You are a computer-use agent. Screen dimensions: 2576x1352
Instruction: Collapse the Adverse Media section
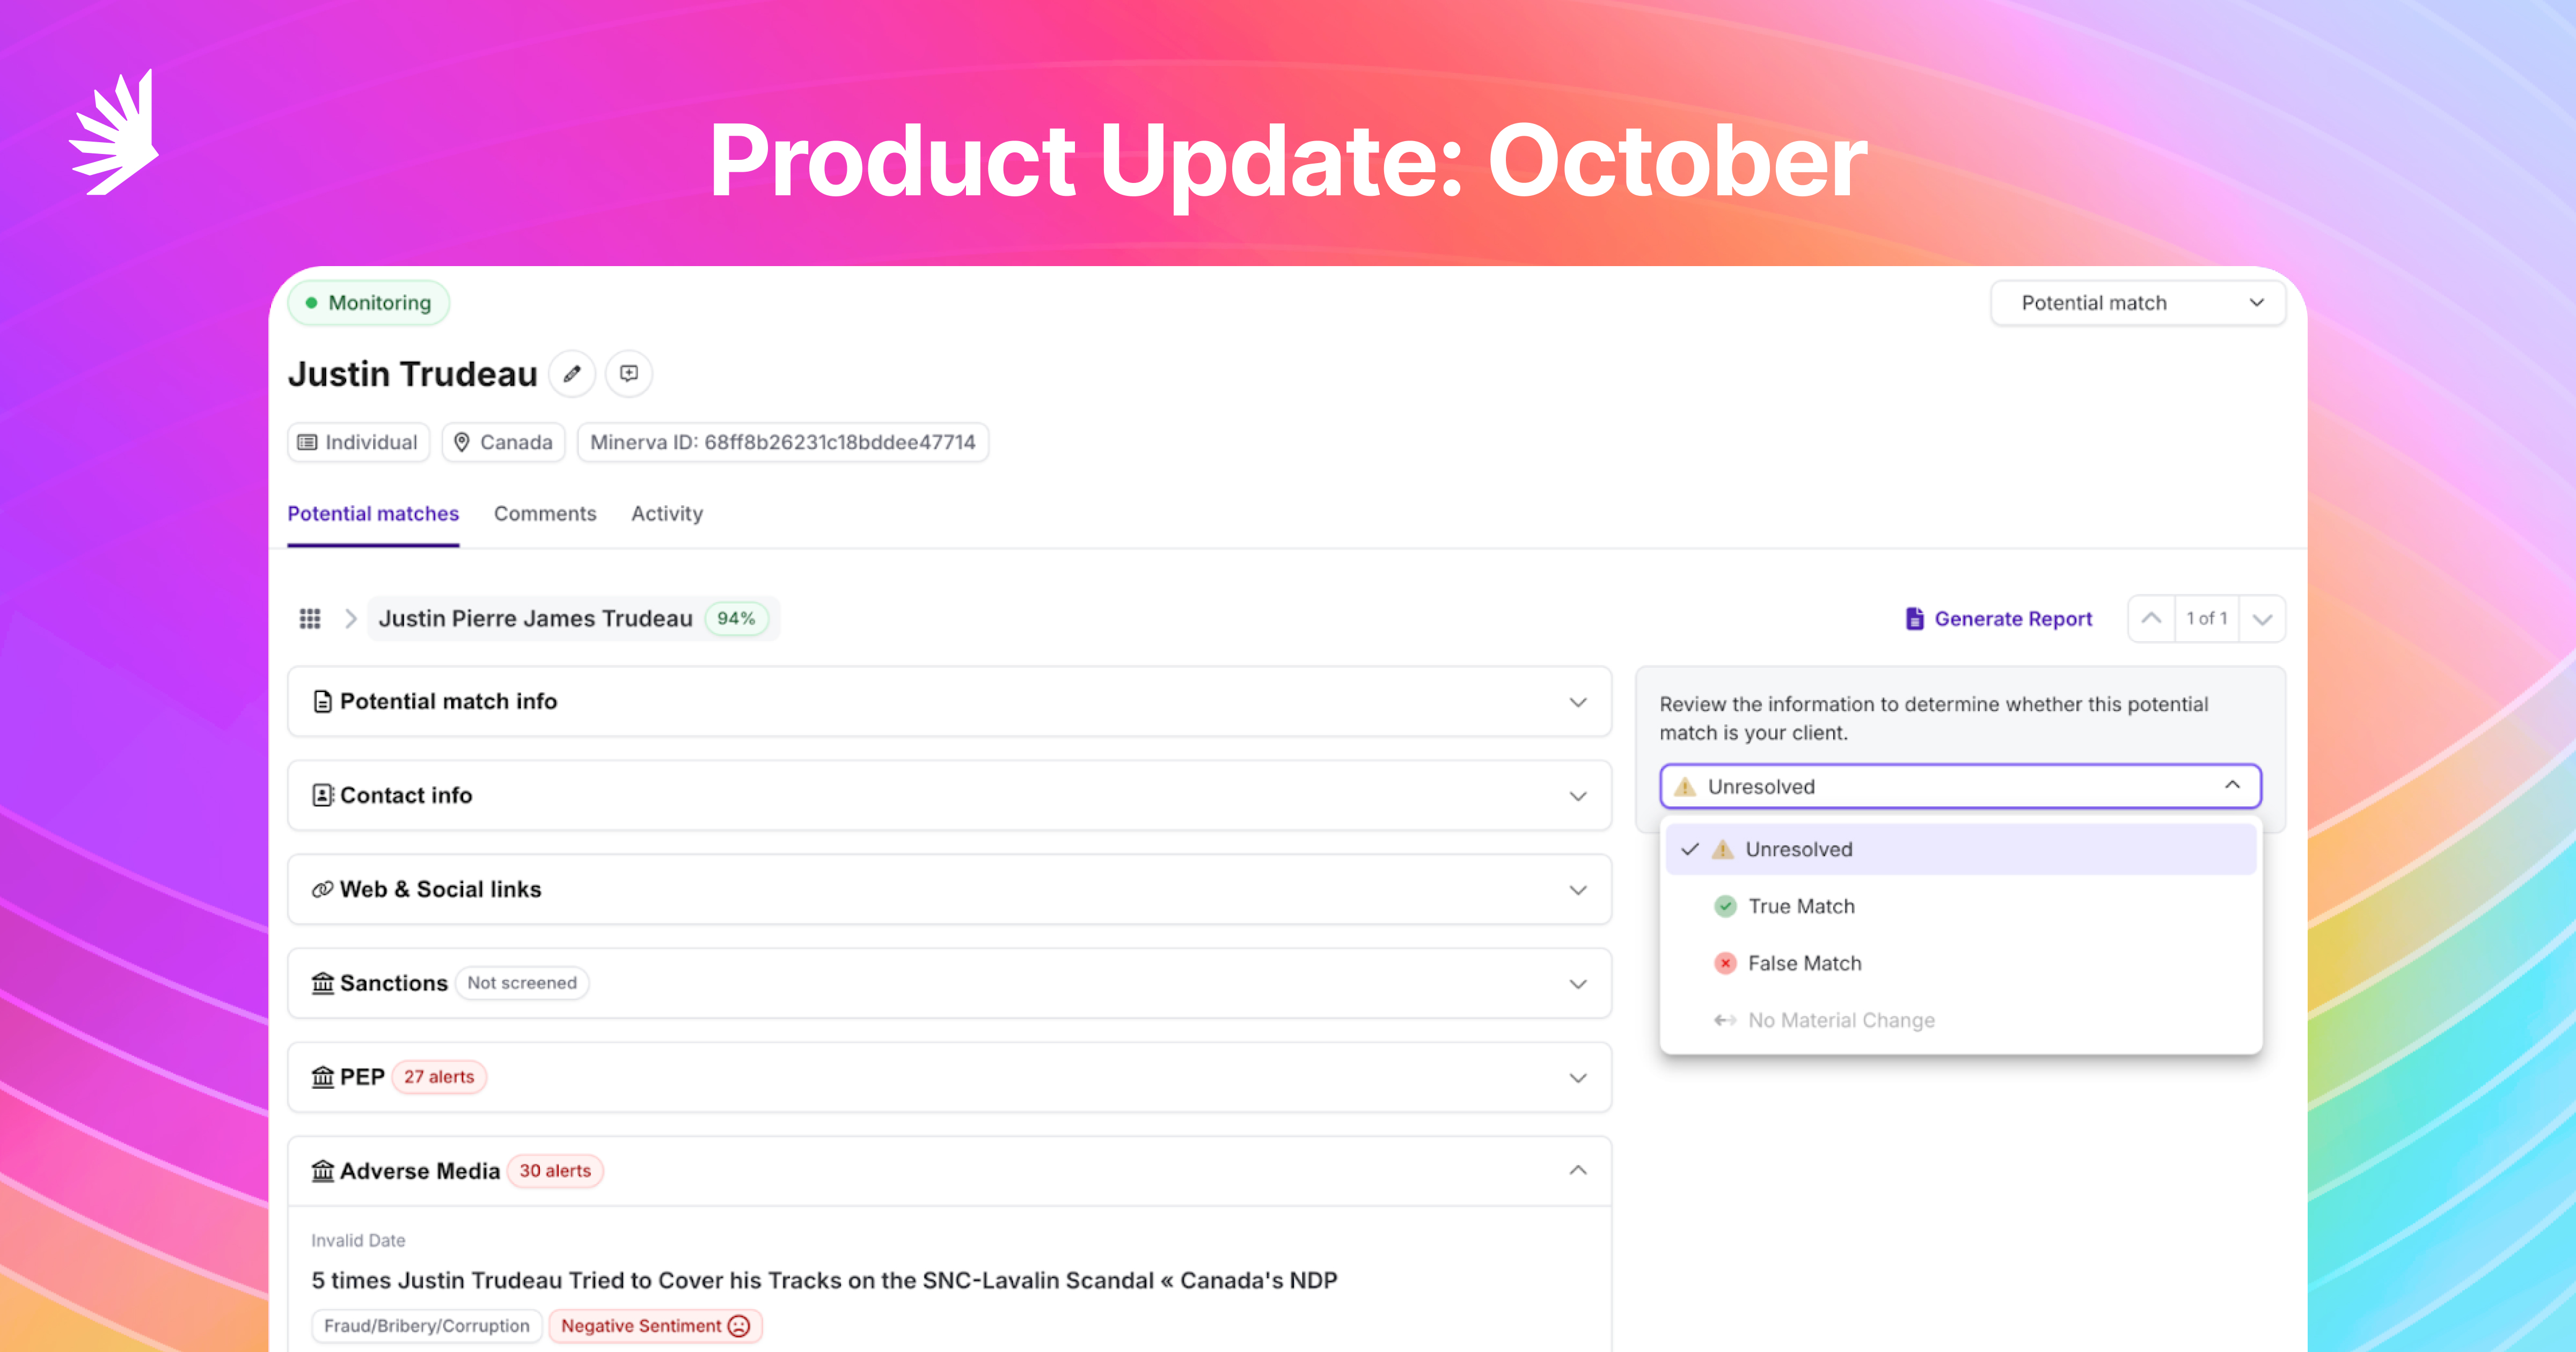tap(1577, 1171)
